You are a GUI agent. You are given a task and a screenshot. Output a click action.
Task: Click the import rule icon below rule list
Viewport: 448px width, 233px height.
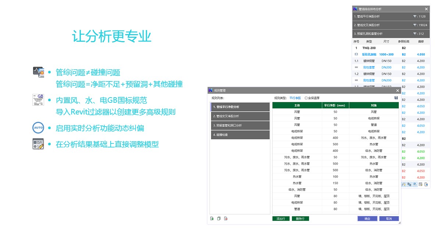[212, 219]
